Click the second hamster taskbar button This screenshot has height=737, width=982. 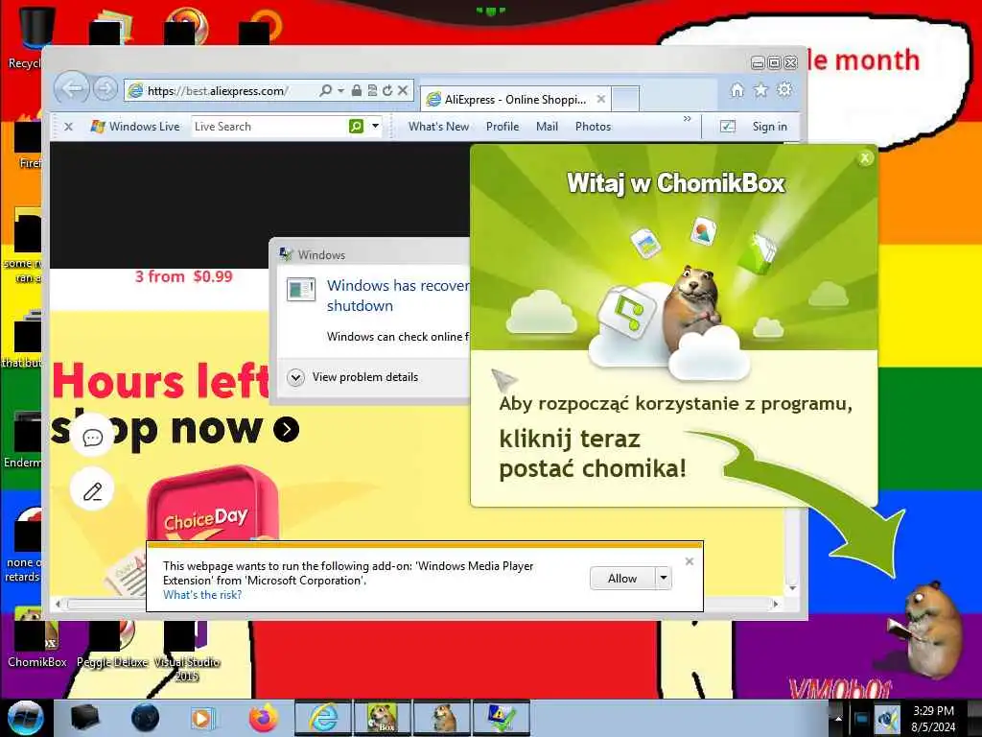tap(442, 718)
